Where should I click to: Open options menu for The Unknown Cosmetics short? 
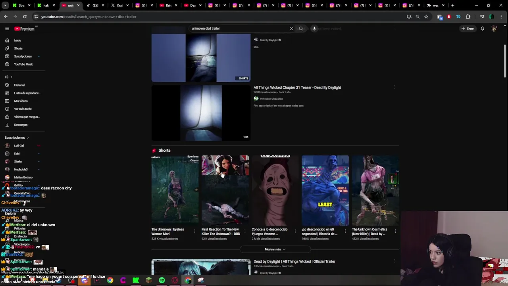click(x=395, y=231)
